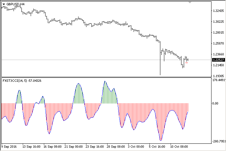Click price scale value 1.21450

pyautogui.click(x=218, y=65)
